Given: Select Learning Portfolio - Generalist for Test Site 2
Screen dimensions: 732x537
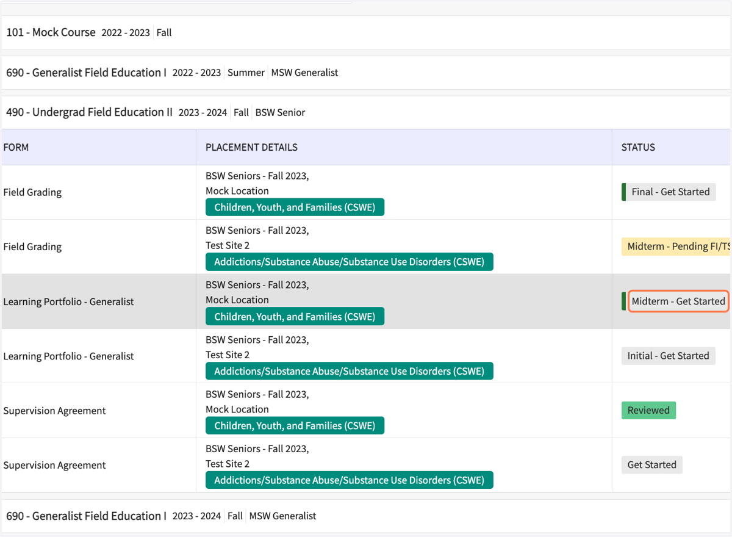Looking at the screenshot, I should pyautogui.click(x=68, y=356).
